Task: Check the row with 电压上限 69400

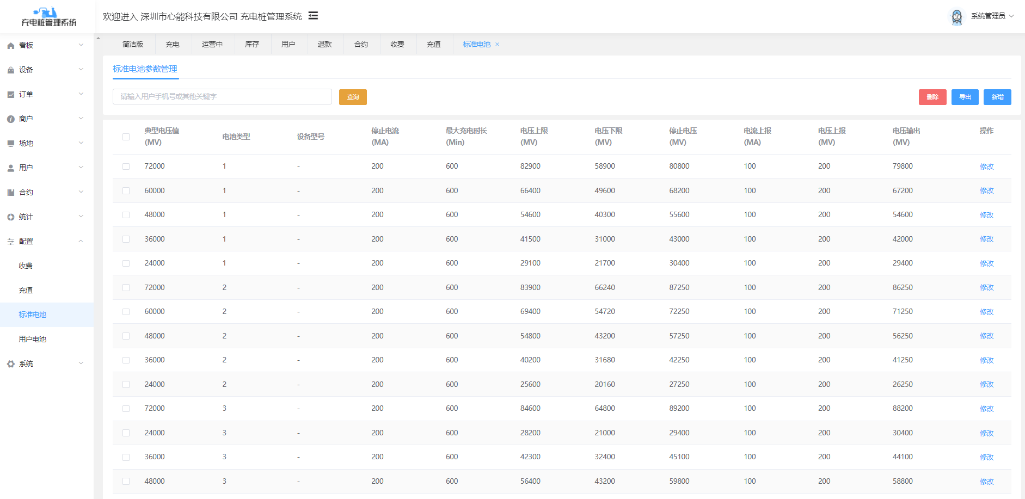Action: (126, 312)
